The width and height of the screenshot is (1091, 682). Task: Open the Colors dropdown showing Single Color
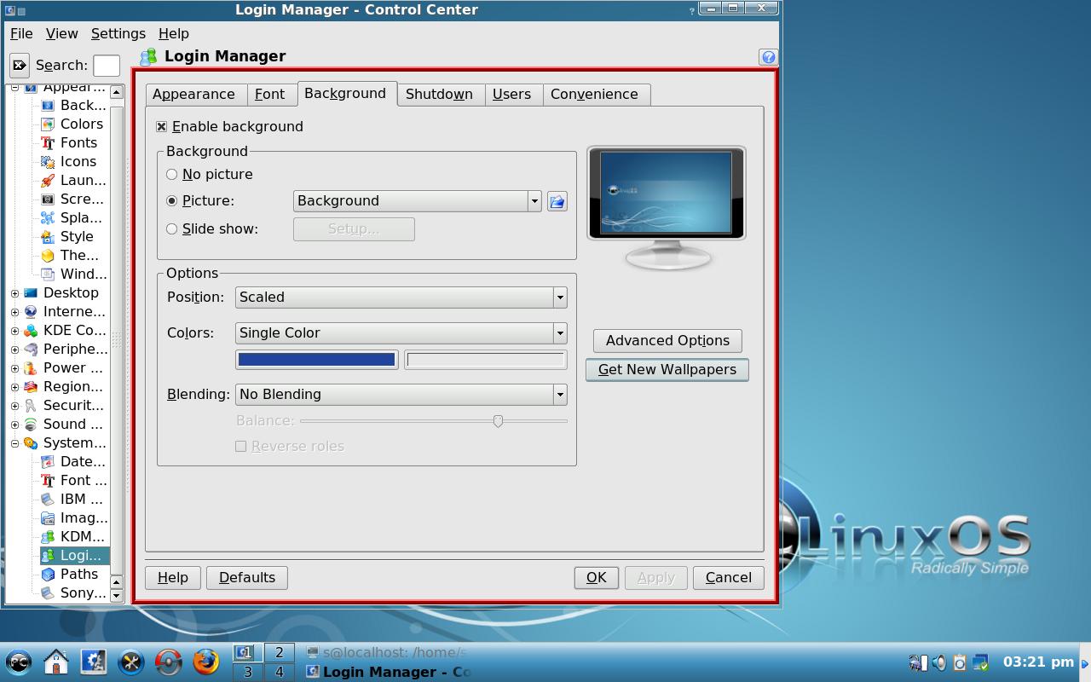(x=401, y=332)
